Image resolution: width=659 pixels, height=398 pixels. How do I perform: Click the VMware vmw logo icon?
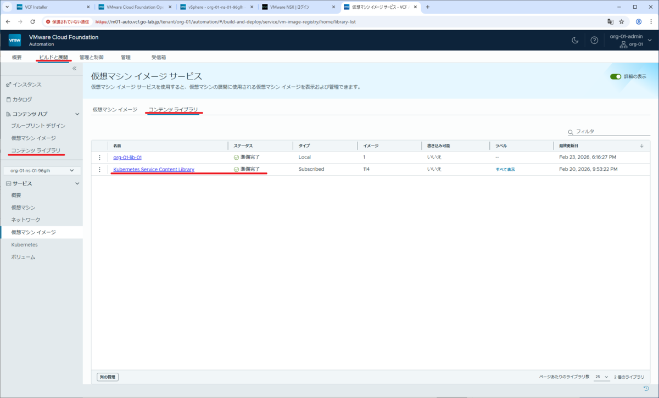(15, 40)
